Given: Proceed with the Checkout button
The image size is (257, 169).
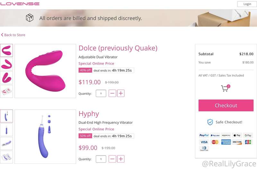Looking at the screenshot, I should pyautogui.click(x=226, y=106).
